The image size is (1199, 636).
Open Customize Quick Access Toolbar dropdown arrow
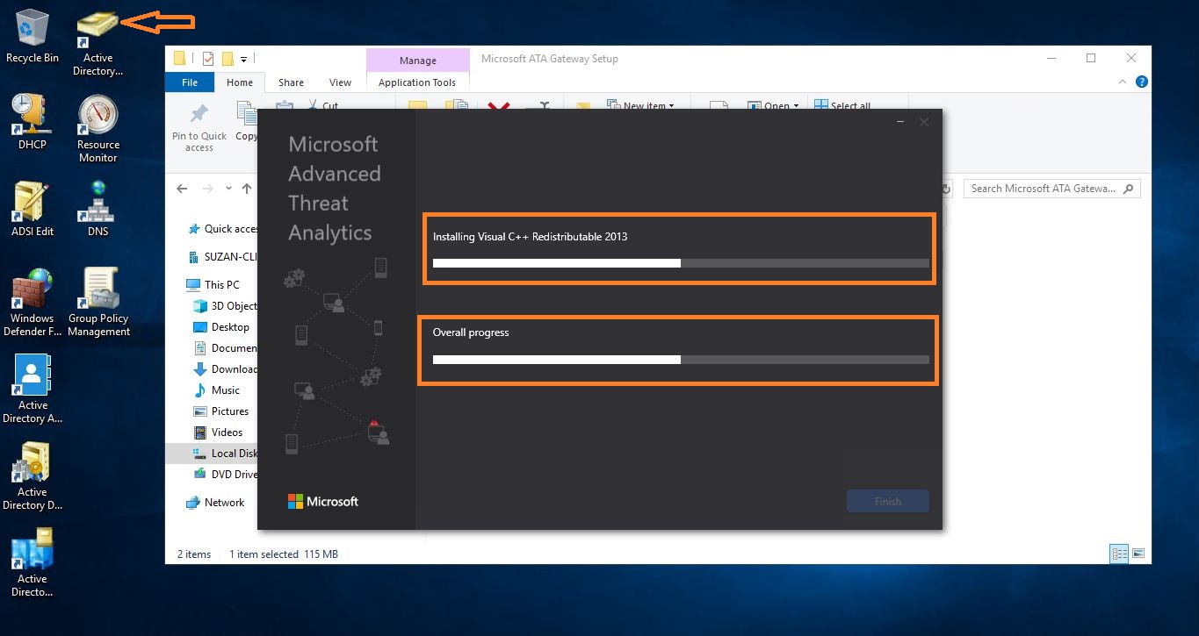[244, 59]
